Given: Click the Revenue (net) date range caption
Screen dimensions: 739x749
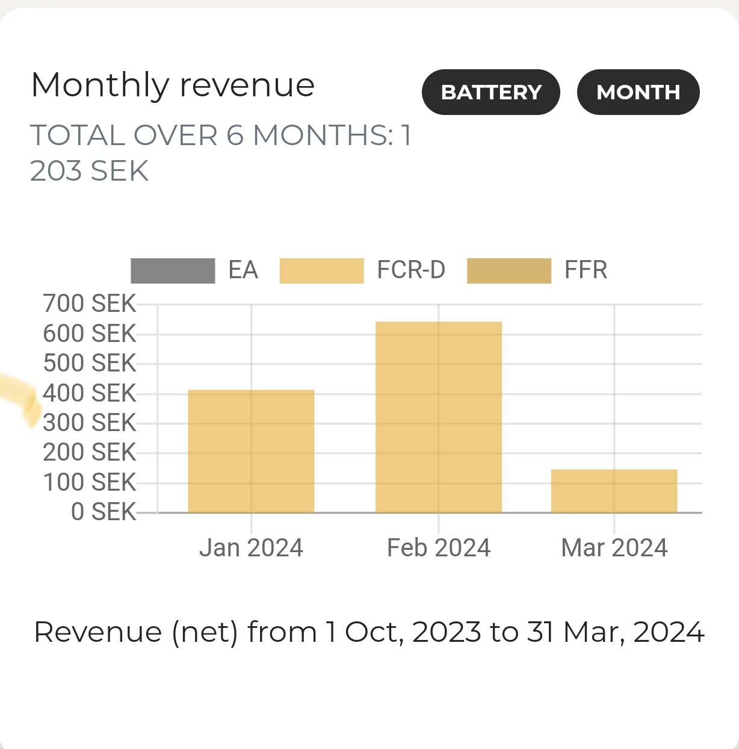Looking at the screenshot, I should (x=369, y=632).
